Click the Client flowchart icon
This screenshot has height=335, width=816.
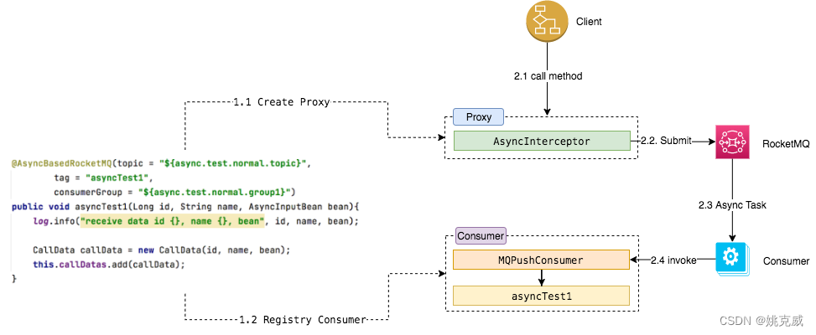pyautogui.click(x=547, y=21)
